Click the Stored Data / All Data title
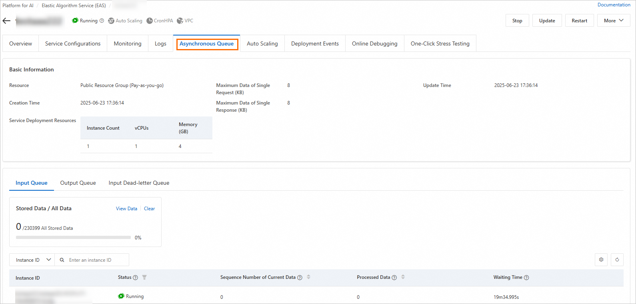 point(44,208)
